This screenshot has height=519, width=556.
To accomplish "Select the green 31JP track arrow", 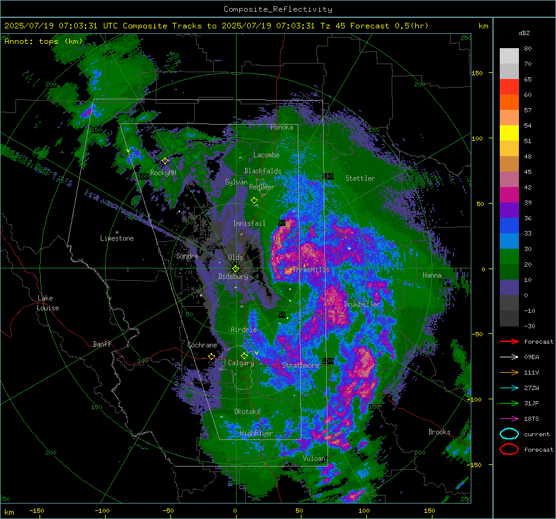I will pos(509,403).
